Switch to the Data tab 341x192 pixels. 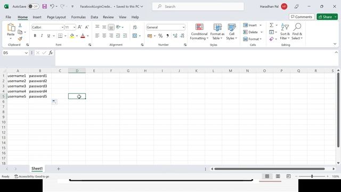click(94, 17)
